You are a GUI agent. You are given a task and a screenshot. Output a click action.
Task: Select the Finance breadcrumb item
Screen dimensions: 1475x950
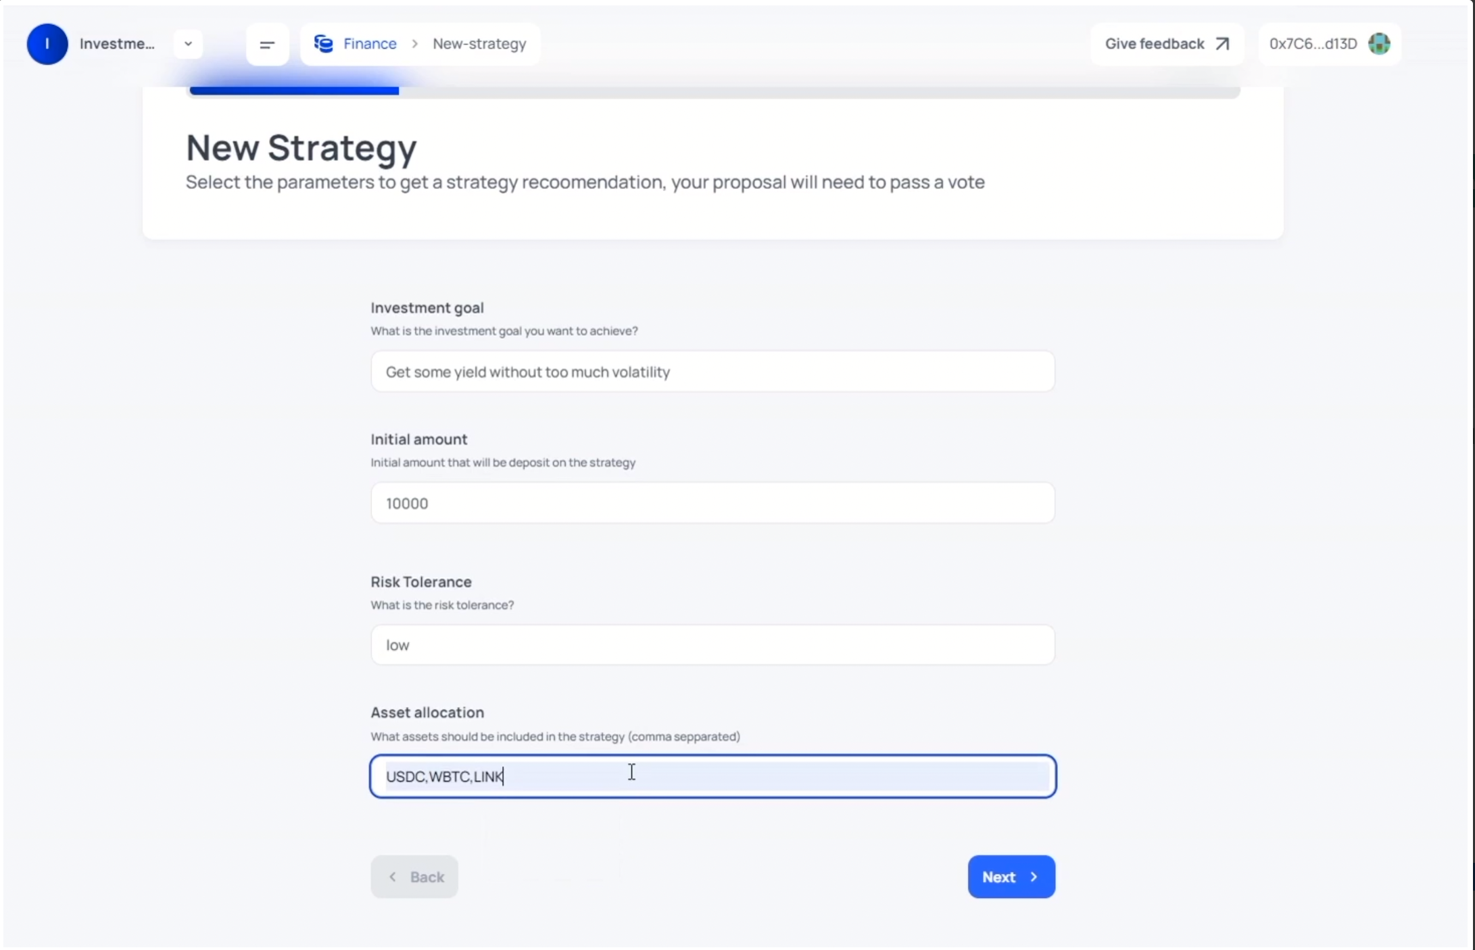pyautogui.click(x=369, y=43)
